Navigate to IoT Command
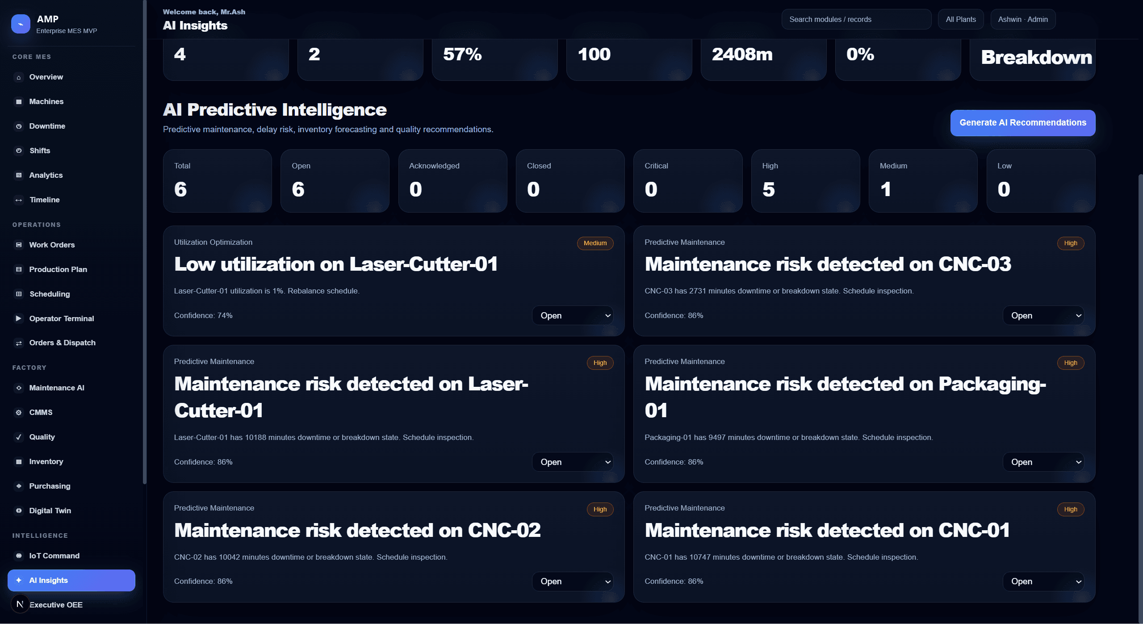This screenshot has width=1143, height=624. (71, 556)
